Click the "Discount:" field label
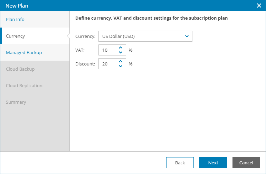Image resolution: width=266 pixels, height=174 pixels. [x=85, y=64]
